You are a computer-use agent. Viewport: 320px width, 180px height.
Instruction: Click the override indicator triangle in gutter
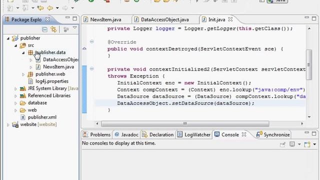tap(84, 48)
